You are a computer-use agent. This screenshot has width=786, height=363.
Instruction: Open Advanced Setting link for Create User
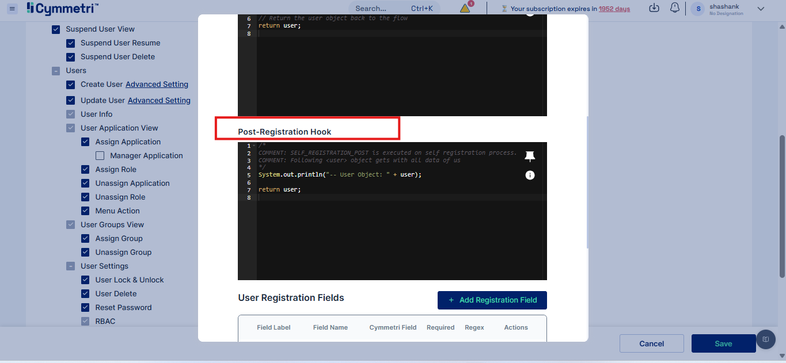coord(157,85)
